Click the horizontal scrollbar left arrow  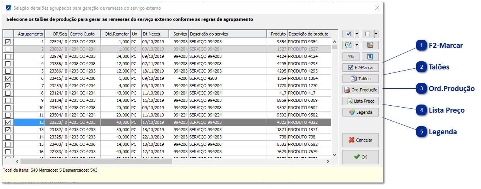17,161
